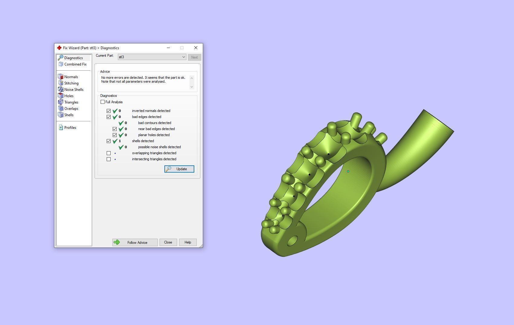Screen dimensions: 514x325
Task: Go to the Stitching page
Action: tap(71, 83)
